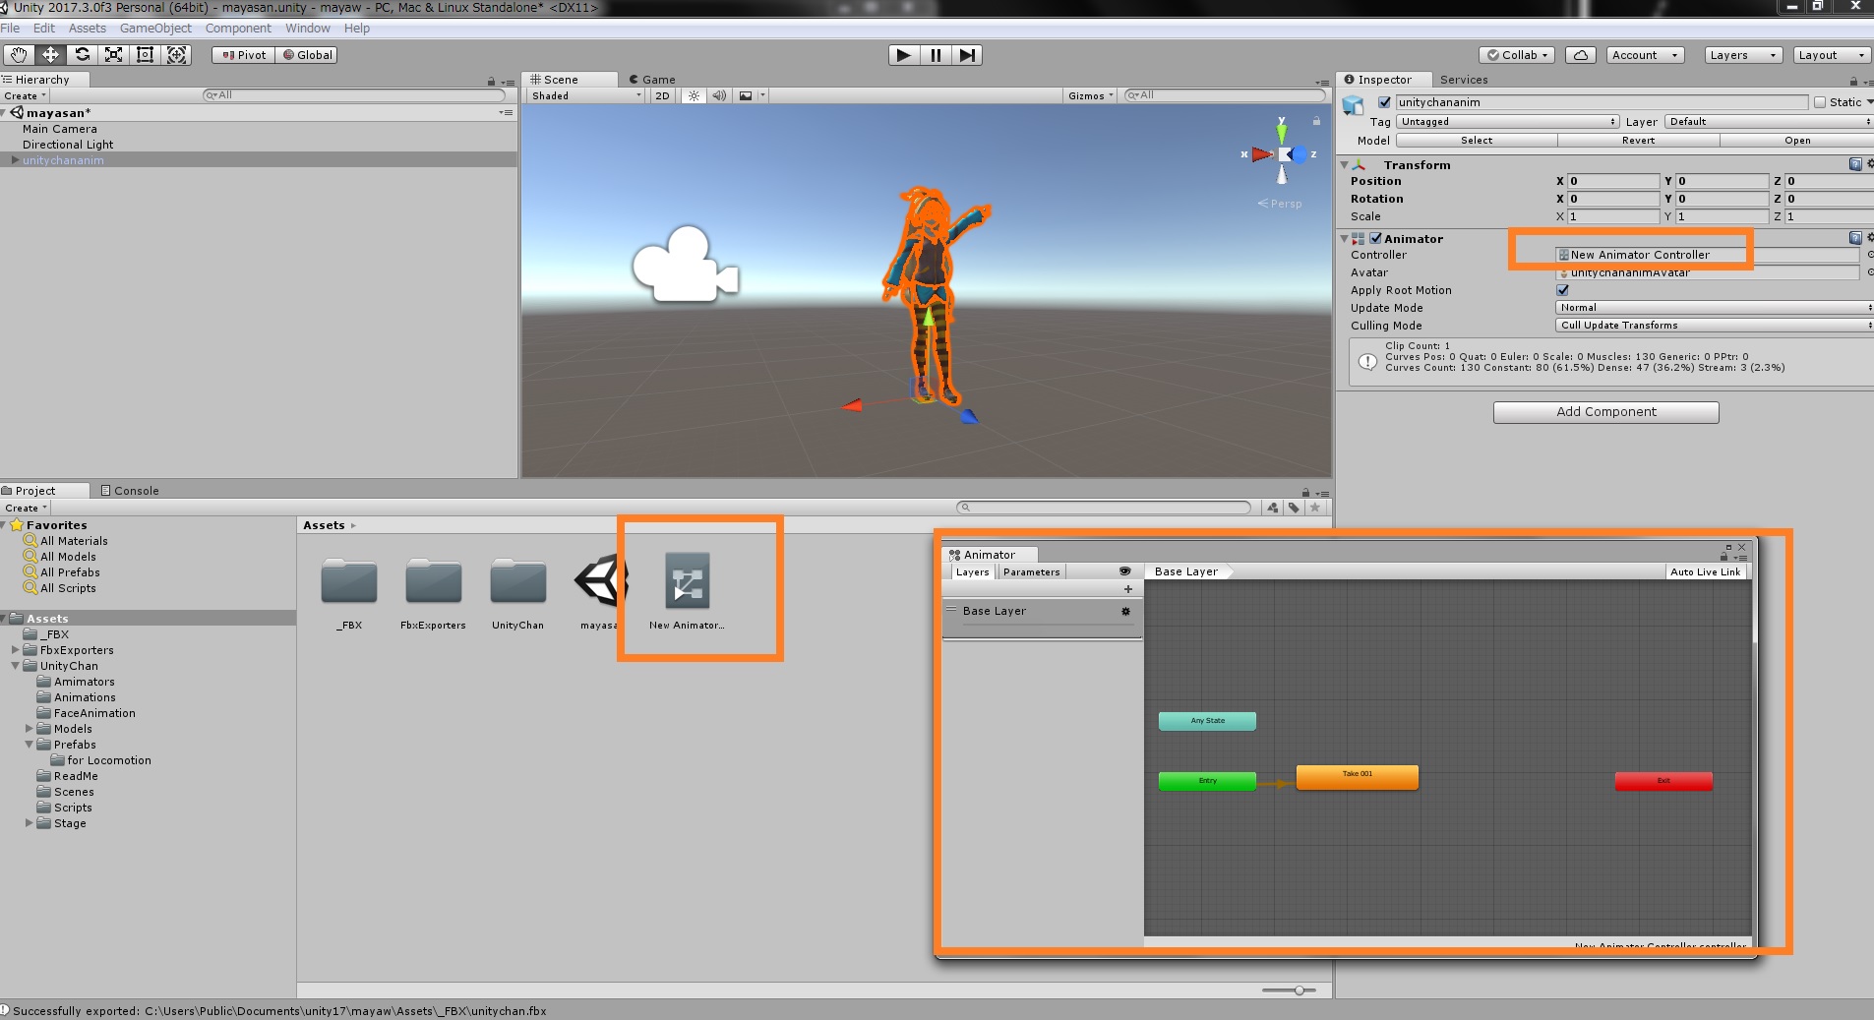Toggle Global/Local handle rotation
The height and width of the screenshot is (1020, 1874).
click(x=307, y=55)
